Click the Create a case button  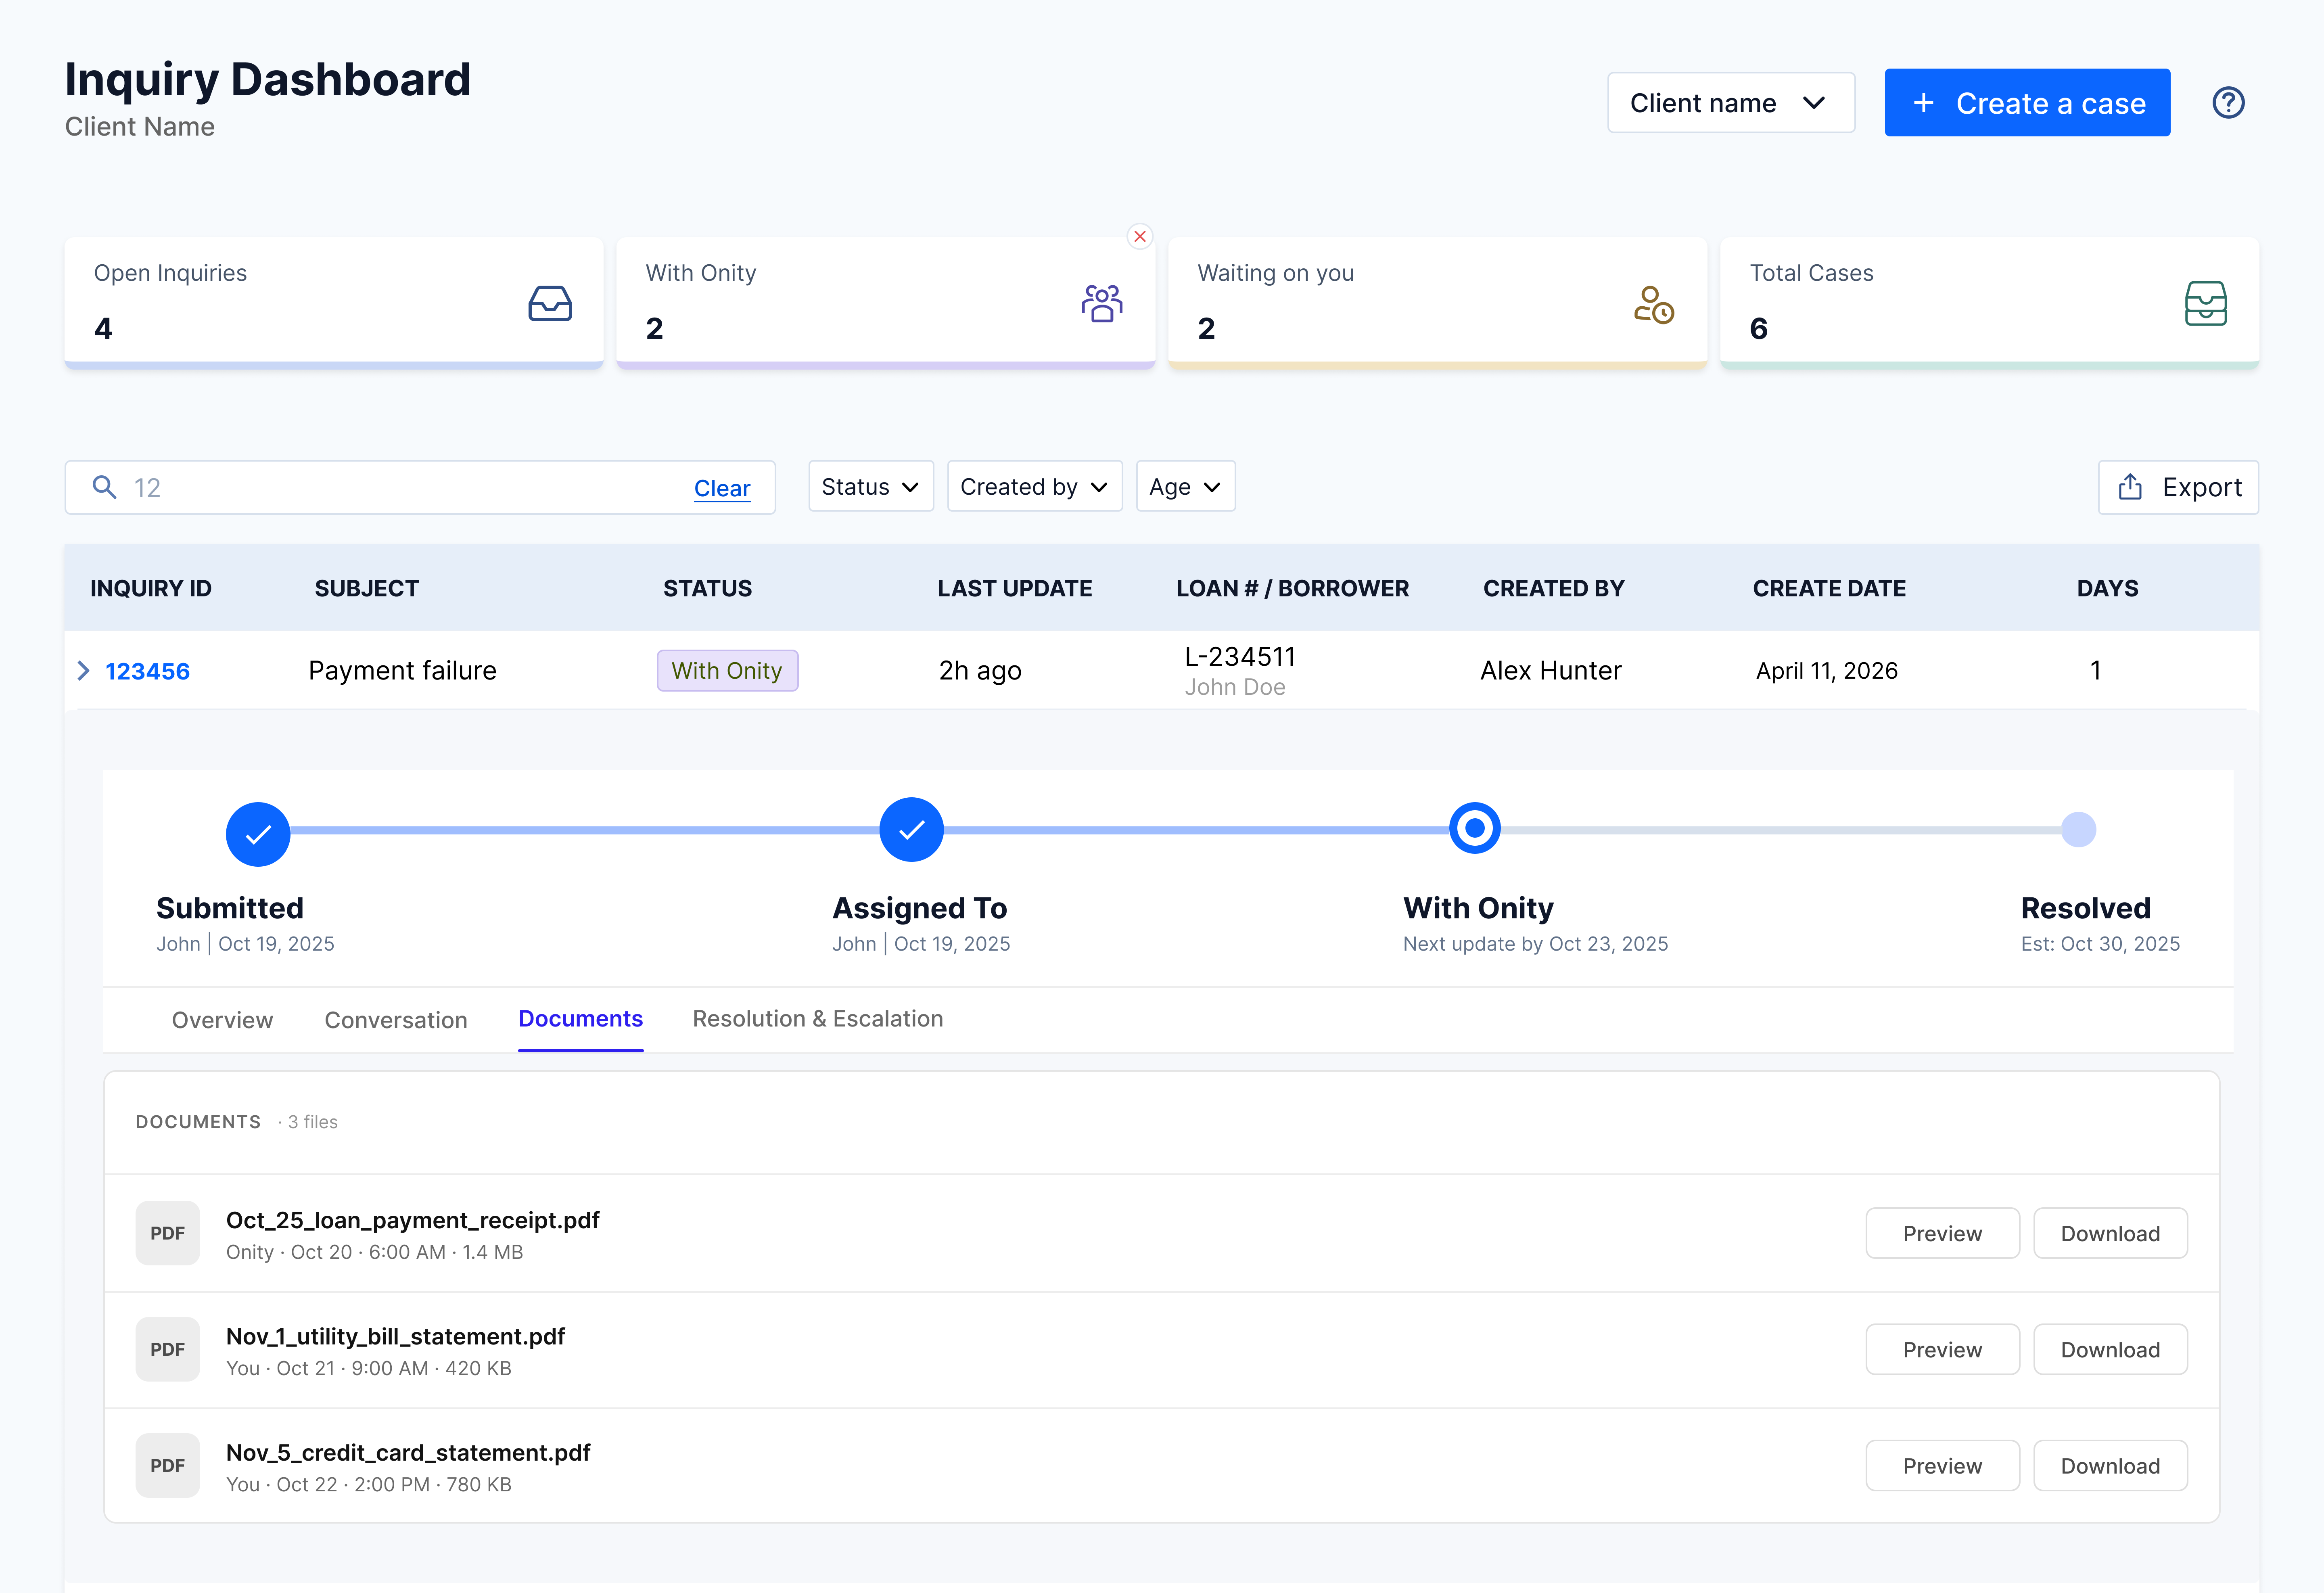(x=2027, y=102)
